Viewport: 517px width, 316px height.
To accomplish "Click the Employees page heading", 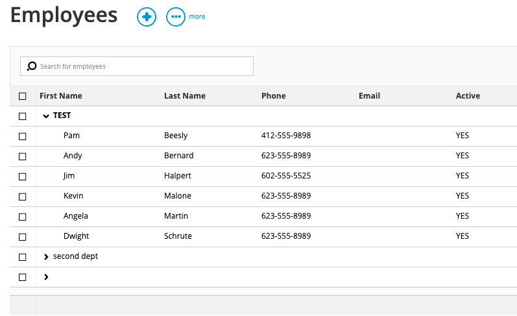I will [64, 16].
